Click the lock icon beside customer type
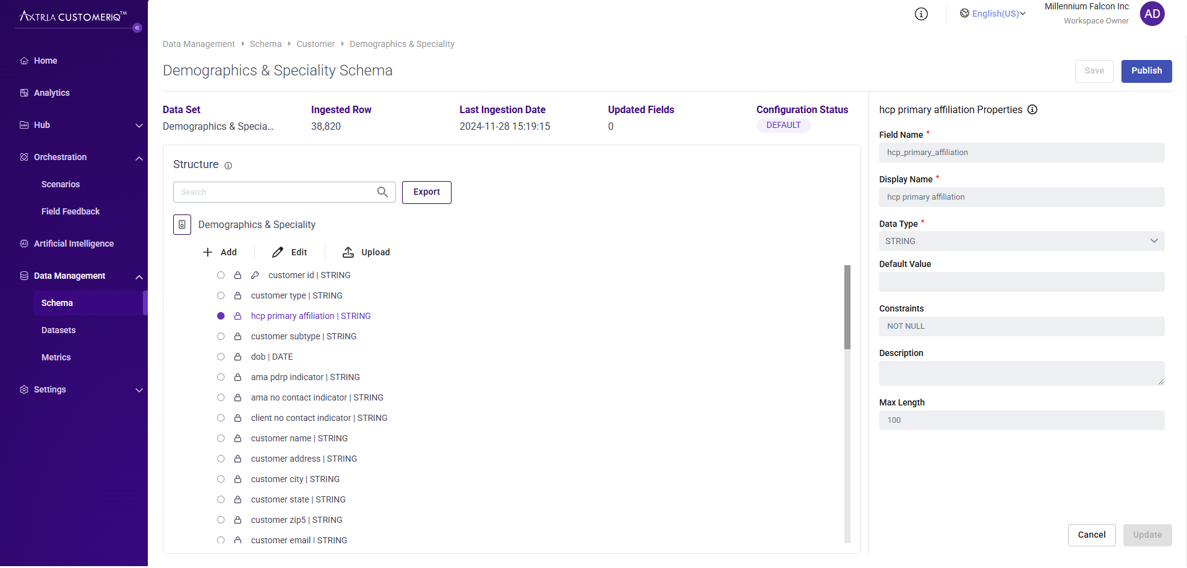Image resolution: width=1187 pixels, height=568 pixels. [x=238, y=295]
